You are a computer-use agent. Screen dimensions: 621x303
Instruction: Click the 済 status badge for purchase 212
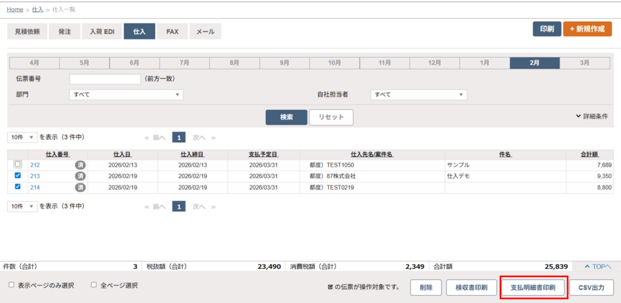pos(79,165)
